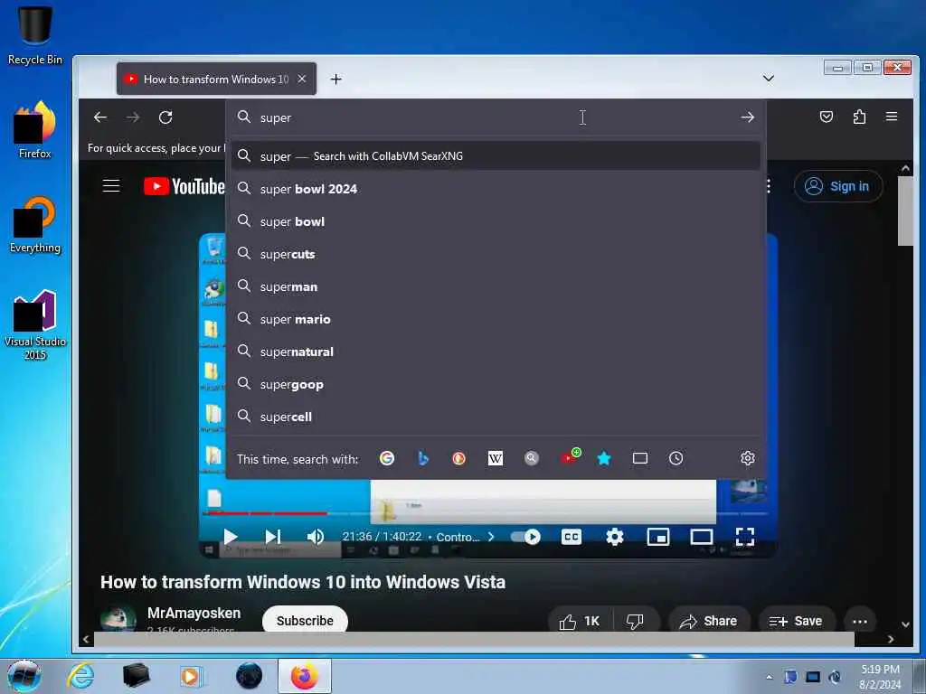The width and height of the screenshot is (926, 694).
Task: Select Search with CollabVM SearXNG row
Action: [x=496, y=155]
